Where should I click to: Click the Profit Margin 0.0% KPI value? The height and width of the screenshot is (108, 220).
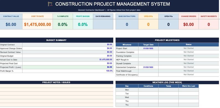pyautogui.click(x=83, y=24)
